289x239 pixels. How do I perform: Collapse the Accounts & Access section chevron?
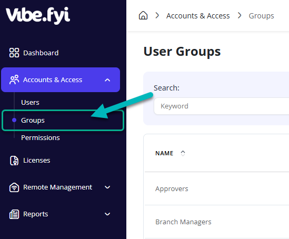pyautogui.click(x=107, y=80)
